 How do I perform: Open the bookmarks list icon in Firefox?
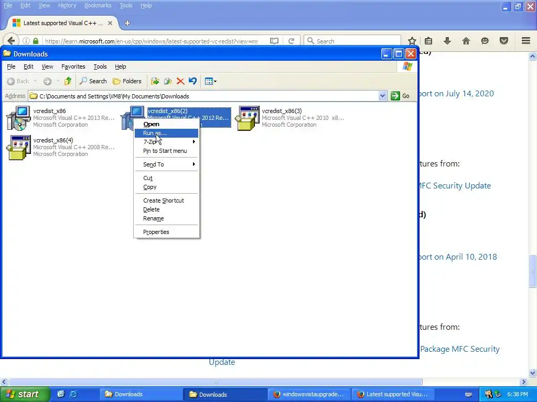tap(428, 41)
